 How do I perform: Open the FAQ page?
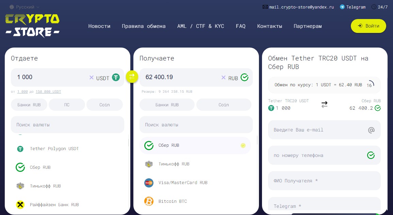(x=241, y=26)
